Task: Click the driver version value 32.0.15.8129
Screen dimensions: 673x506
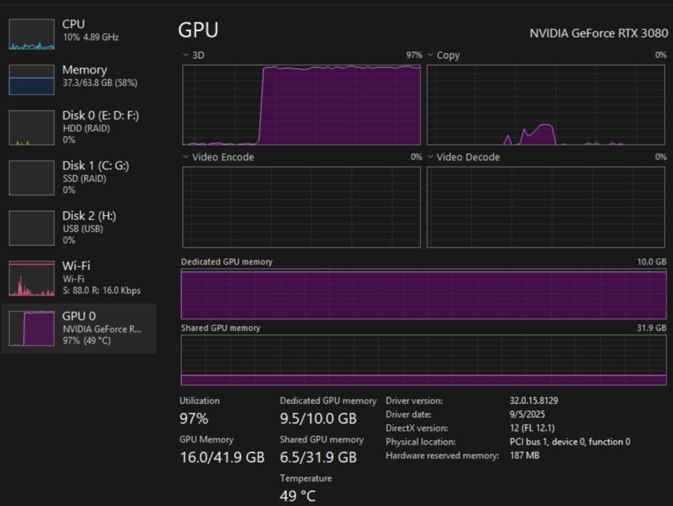Action: [x=534, y=401]
